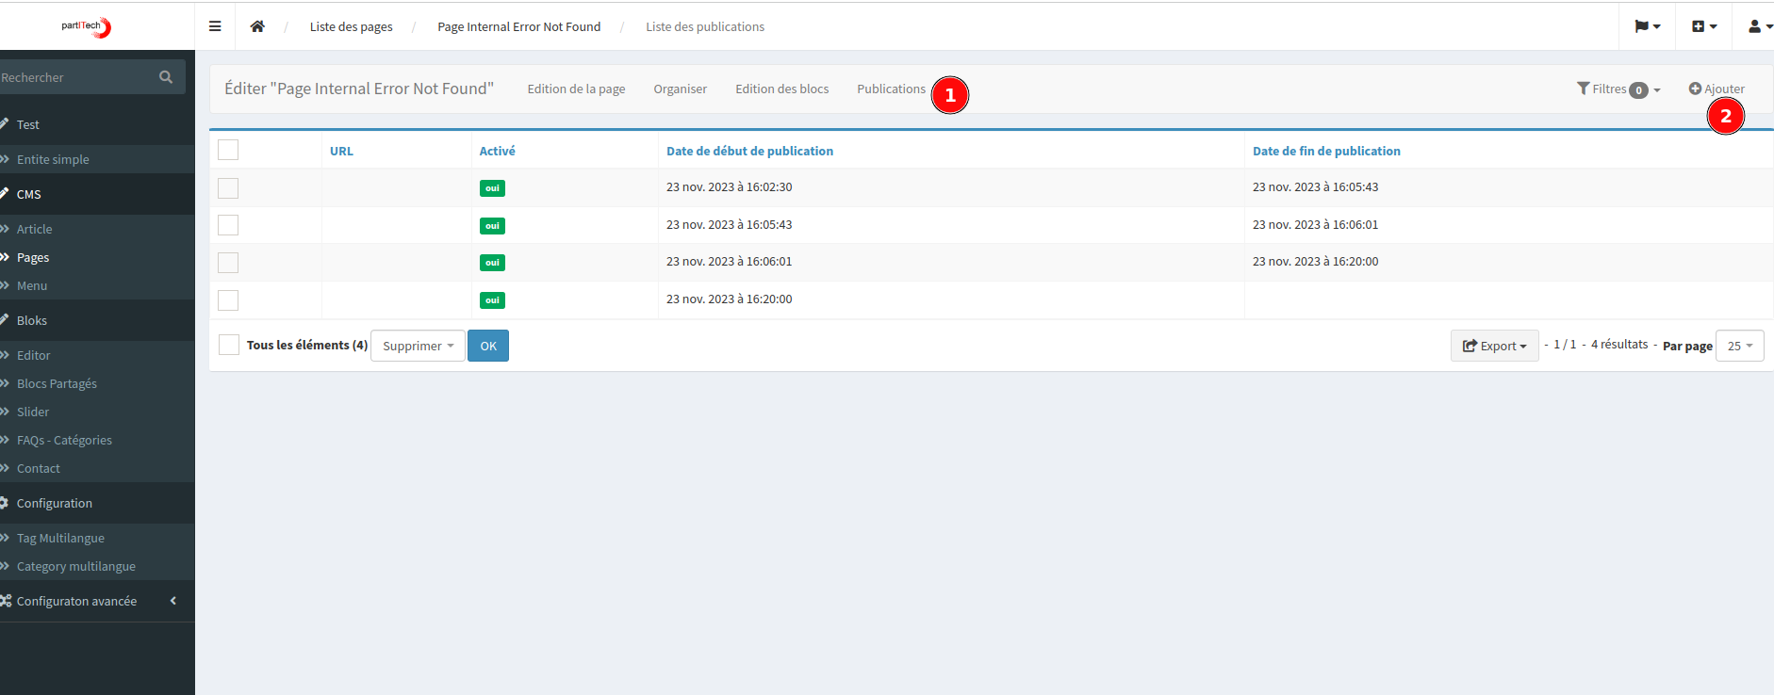Open the user account icon menu
This screenshot has width=1774, height=695.
coord(1758,26)
